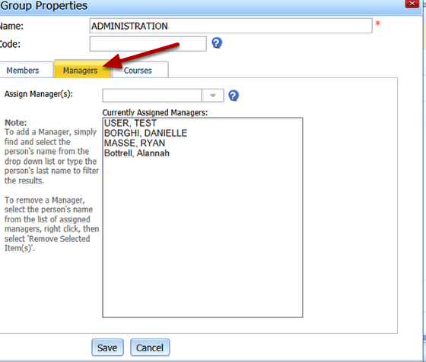The height and width of the screenshot is (362, 426).
Task: Open the Courses tab
Action: (x=138, y=70)
